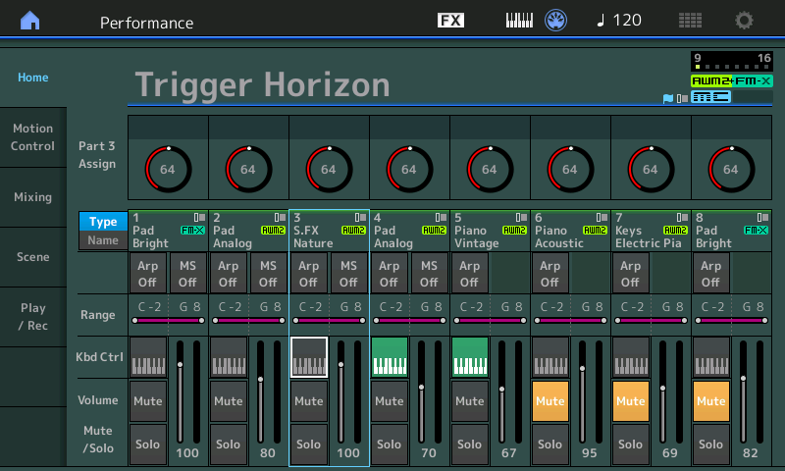Image resolution: width=785 pixels, height=471 pixels.
Task: Open Part 3 S.FX Nature category selector
Action: [x=329, y=230]
